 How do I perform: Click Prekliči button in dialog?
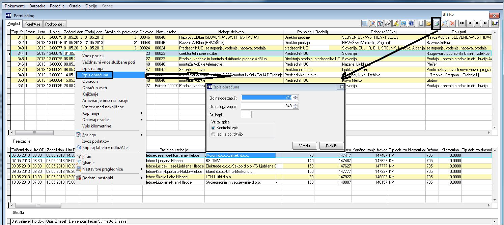[x=331, y=146]
